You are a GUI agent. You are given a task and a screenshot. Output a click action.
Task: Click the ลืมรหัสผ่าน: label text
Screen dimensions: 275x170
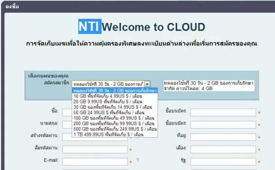coord(46,148)
